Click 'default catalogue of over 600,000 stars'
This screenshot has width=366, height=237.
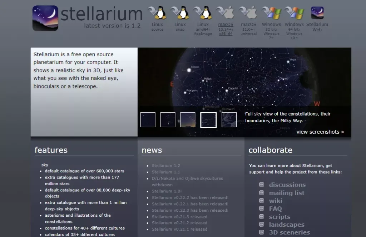click(84, 171)
